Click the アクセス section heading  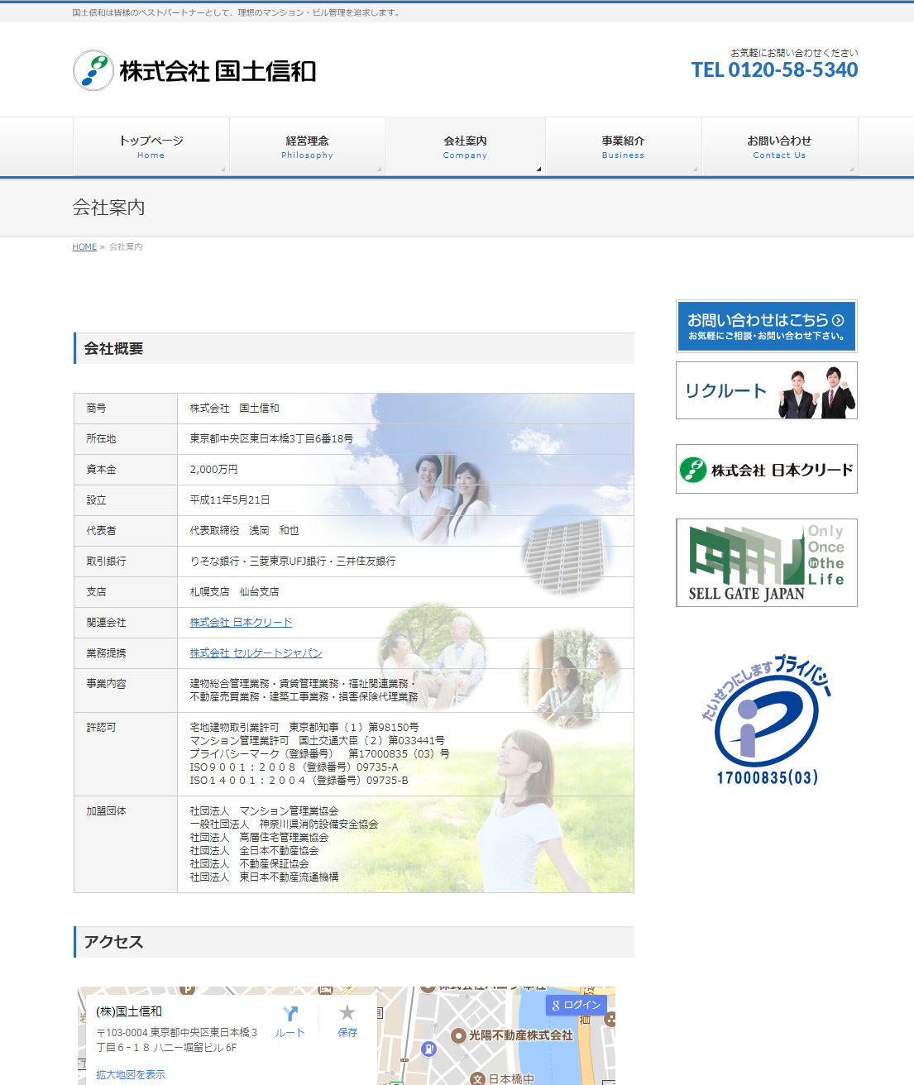[354, 942]
